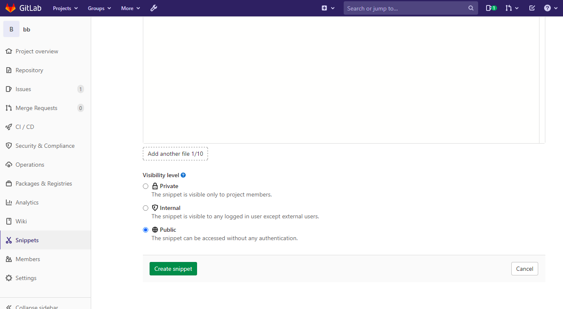This screenshot has width=563, height=309.
Task: Open the Issues section
Action: (x=23, y=89)
